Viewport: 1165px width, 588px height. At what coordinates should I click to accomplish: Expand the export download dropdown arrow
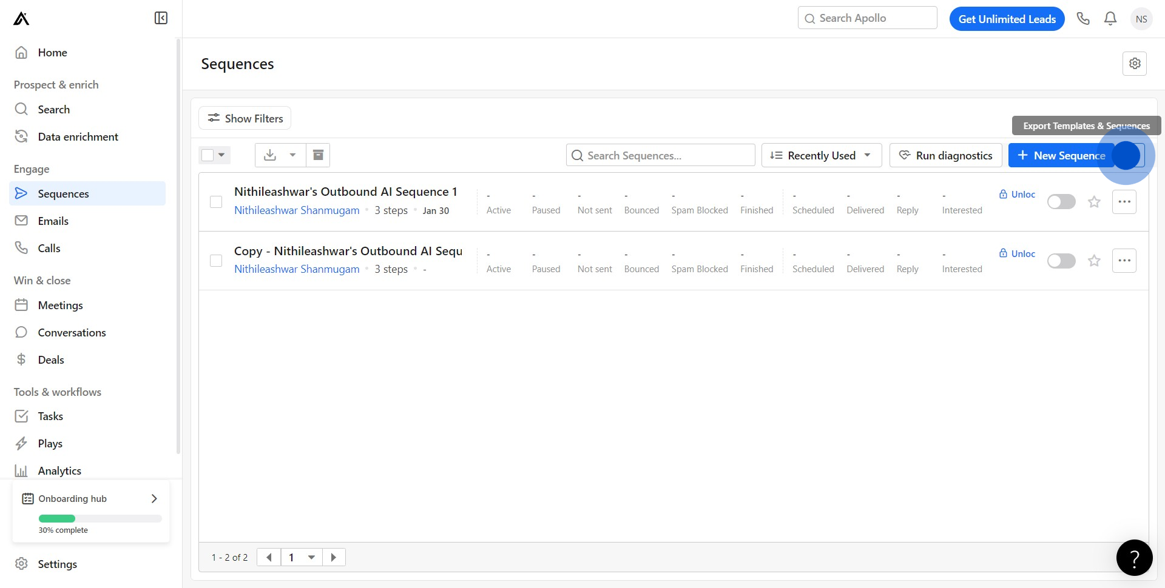tap(292, 155)
